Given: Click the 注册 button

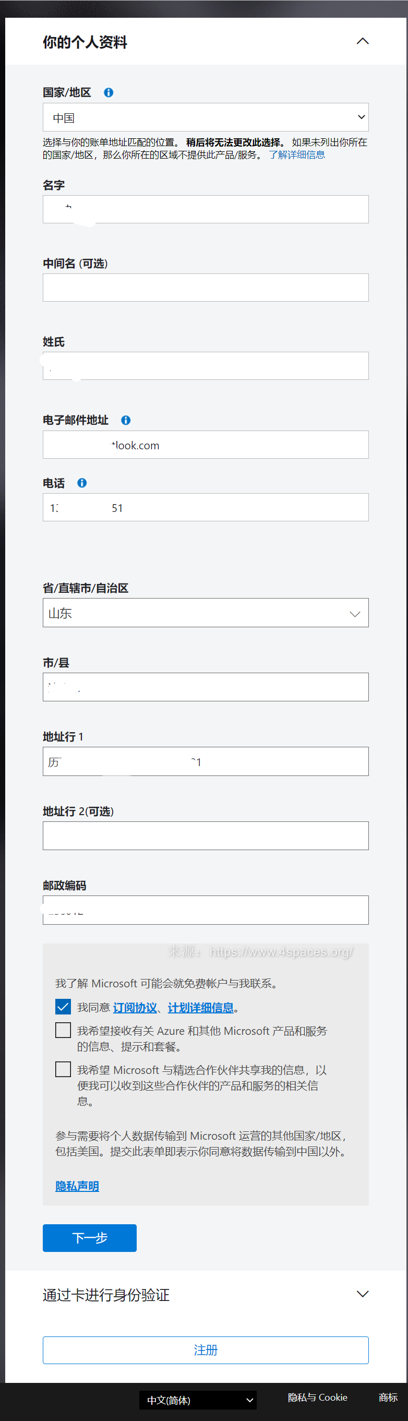Looking at the screenshot, I should [205, 1350].
